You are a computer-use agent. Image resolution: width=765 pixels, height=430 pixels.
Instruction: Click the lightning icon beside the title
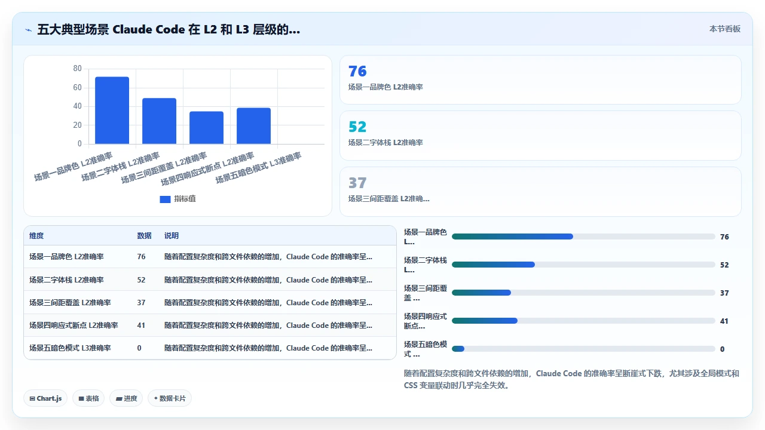[28, 30]
